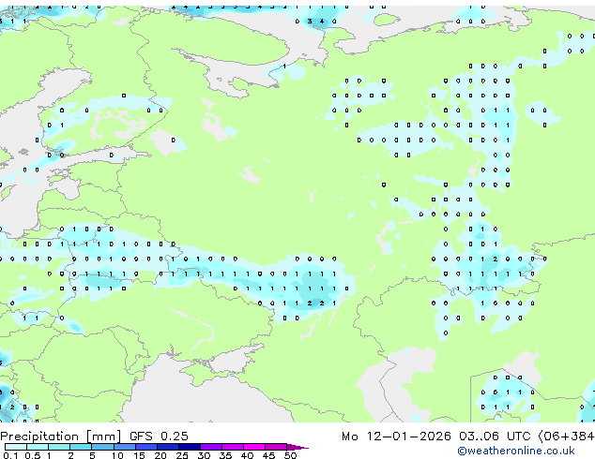Image resolution: width=595 pixels, height=459 pixels.
Task: Click the 30–35 mm purple legend swatch
Action: pos(211,447)
